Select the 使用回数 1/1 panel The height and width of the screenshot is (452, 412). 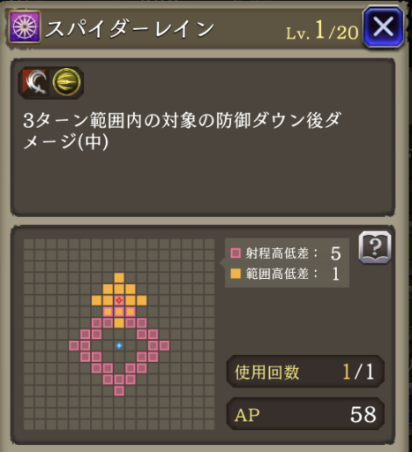[305, 372]
